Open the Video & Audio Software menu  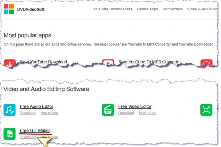tap(202, 9)
